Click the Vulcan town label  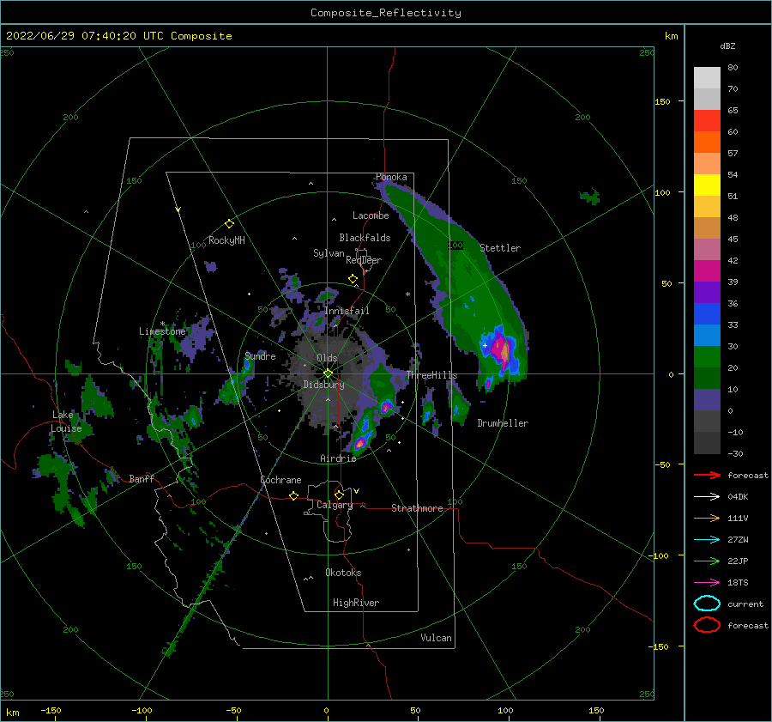coord(436,638)
